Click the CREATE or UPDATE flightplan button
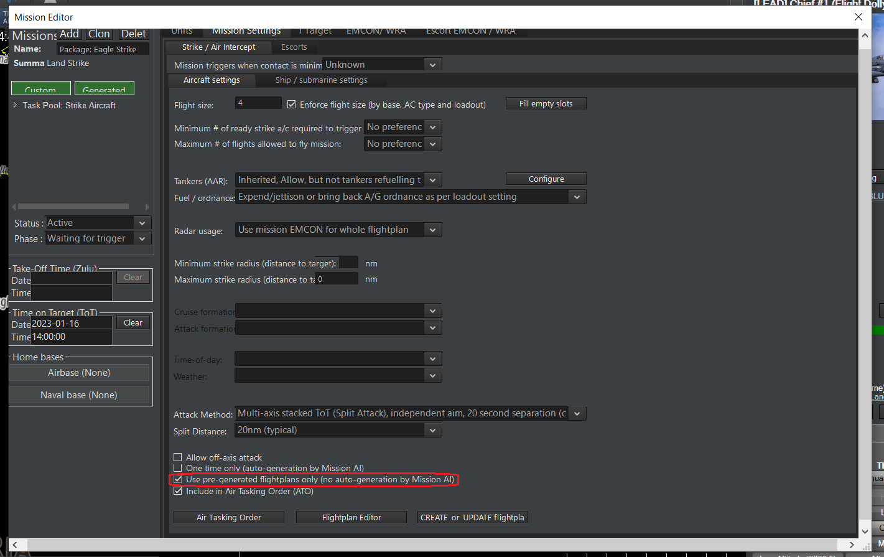Image resolution: width=884 pixels, height=557 pixels. coord(473,518)
